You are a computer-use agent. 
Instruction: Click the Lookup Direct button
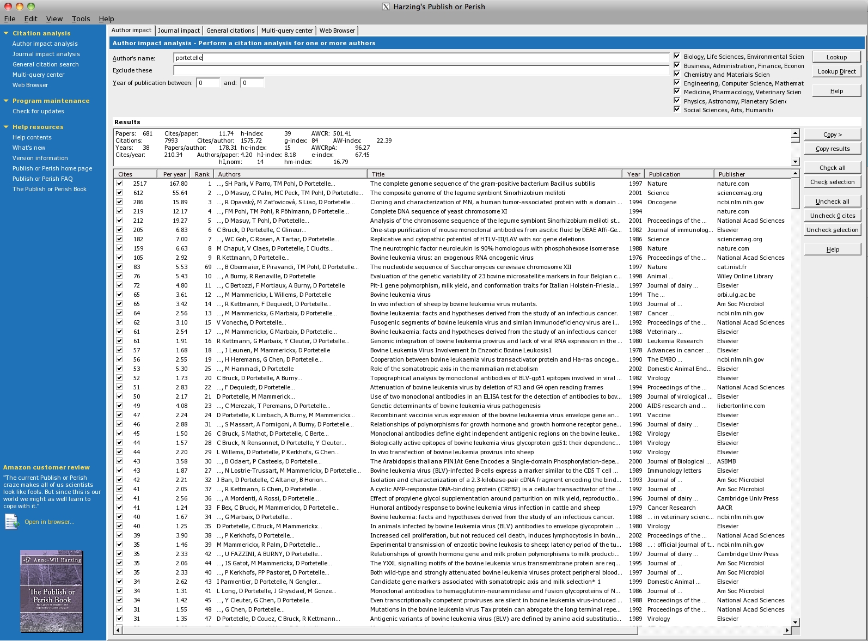click(x=836, y=71)
